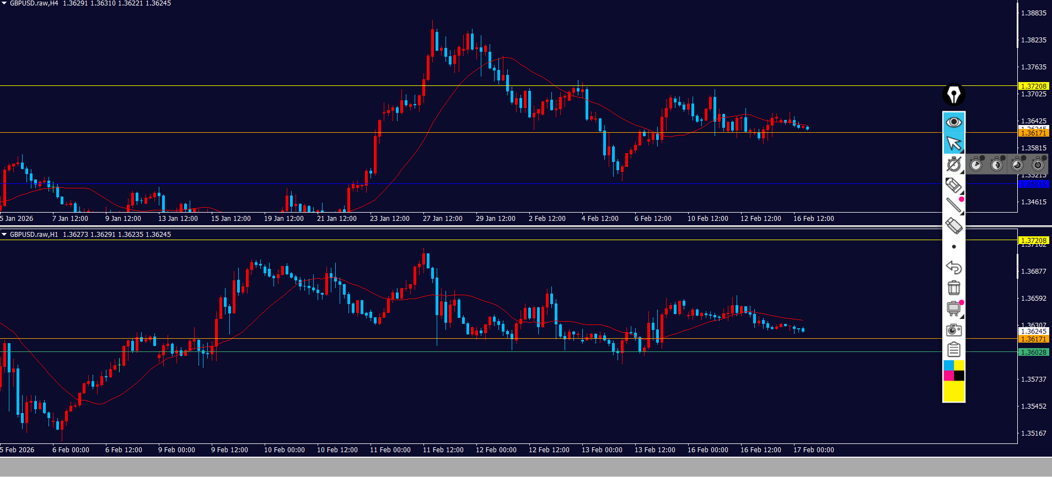1052x477 pixels.
Task: Choose the last stopwatch timer option
Action: 1038,164
